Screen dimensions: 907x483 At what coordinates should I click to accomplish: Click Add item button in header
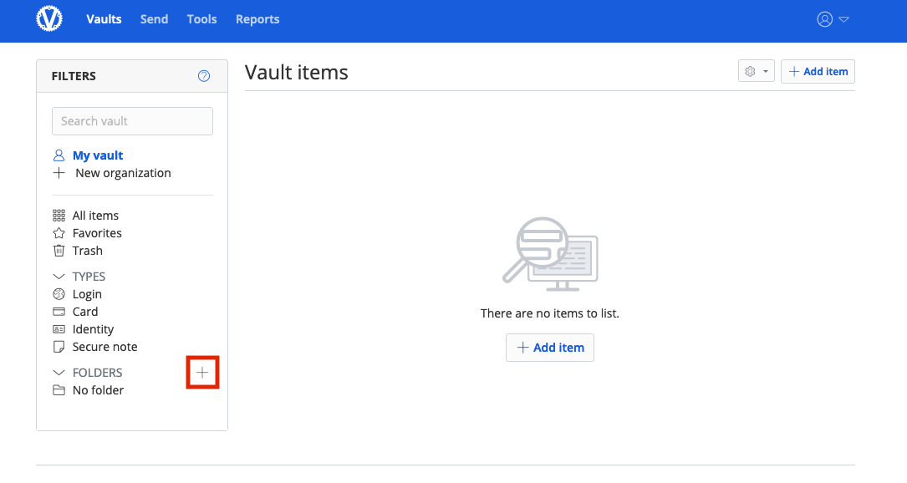point(818,72)
